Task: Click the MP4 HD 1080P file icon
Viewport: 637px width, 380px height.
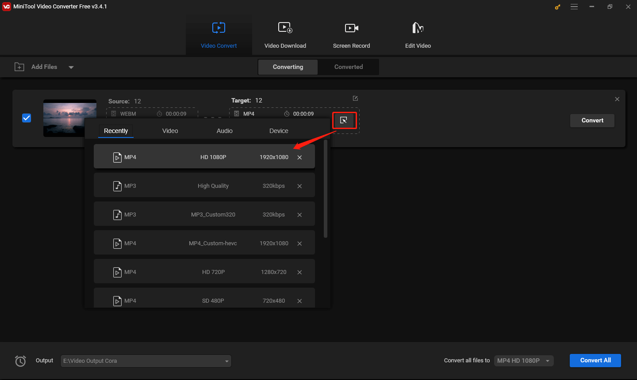Action: tap(117, 157)
